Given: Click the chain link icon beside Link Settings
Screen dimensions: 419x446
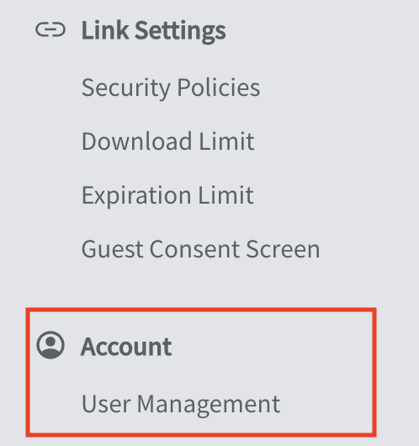Looking at the screenshot, I should [x=50, y=29].
